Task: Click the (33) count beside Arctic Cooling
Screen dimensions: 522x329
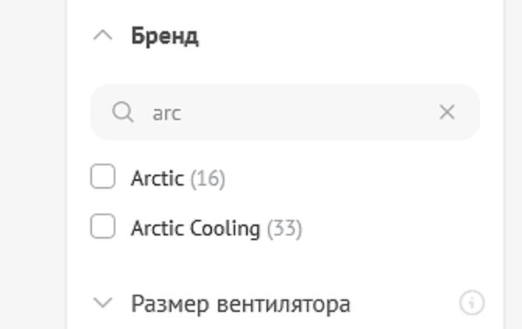Action: tap(284, 228)
